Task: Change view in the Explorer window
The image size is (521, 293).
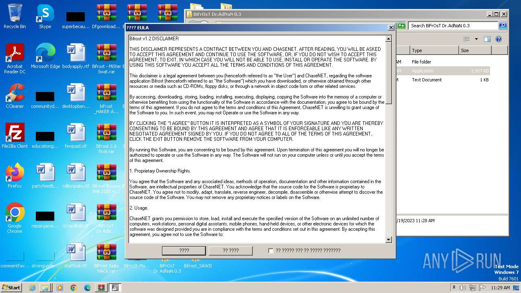Action: (x=466, y=39)
